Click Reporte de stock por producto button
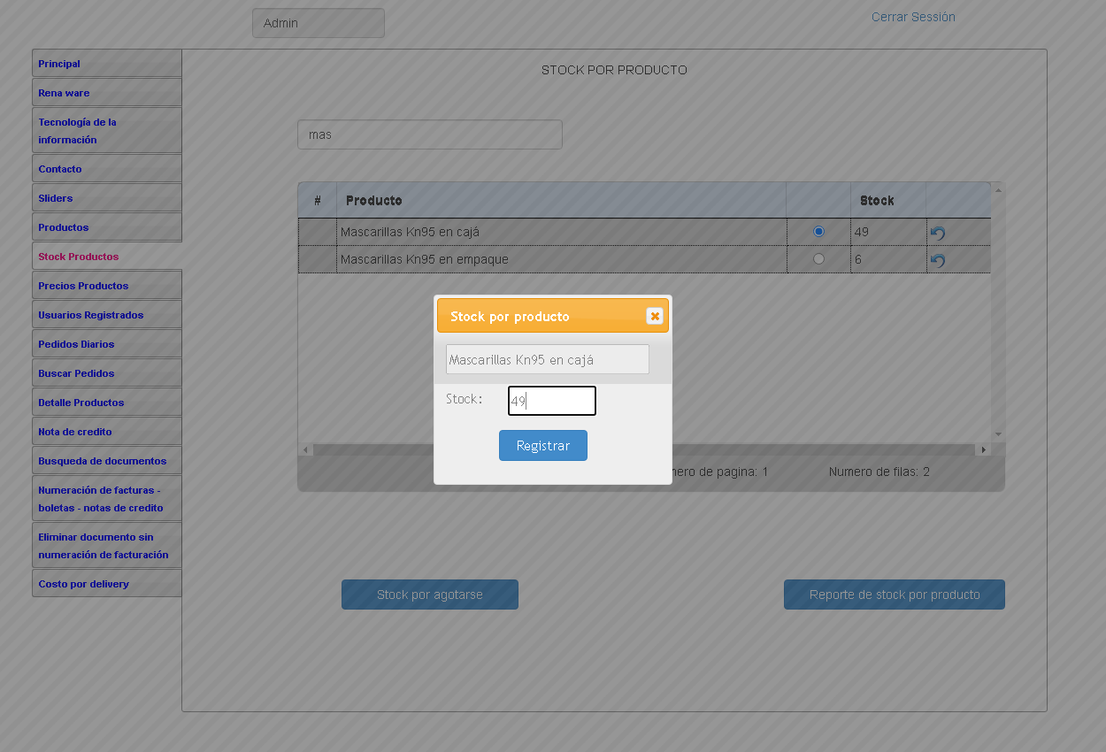Image resolution: width=1106 pixels, height=752 pixels. coord(895,595)
